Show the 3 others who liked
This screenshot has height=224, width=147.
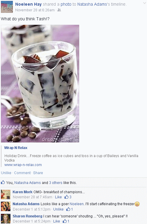tap(56, 183)
